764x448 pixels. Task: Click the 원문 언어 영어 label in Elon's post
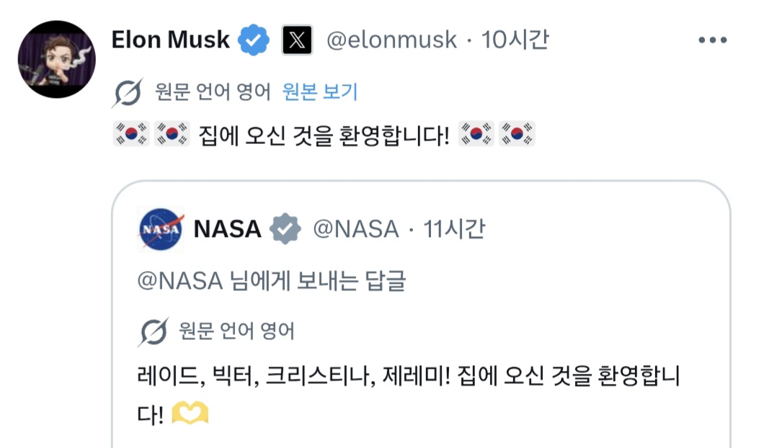coord(213,92)
